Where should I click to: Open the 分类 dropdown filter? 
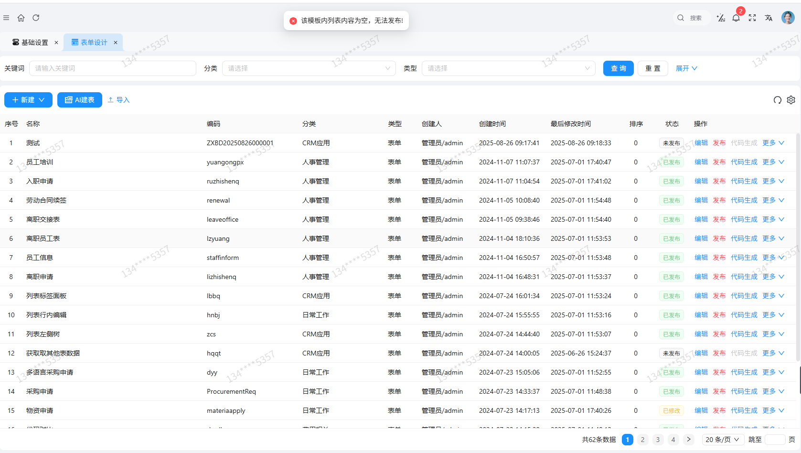309,68
